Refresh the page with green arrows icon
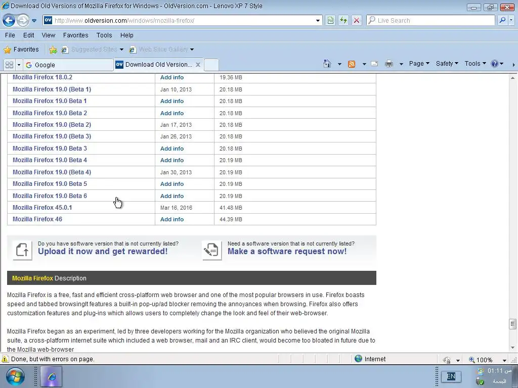 [343, 20]
